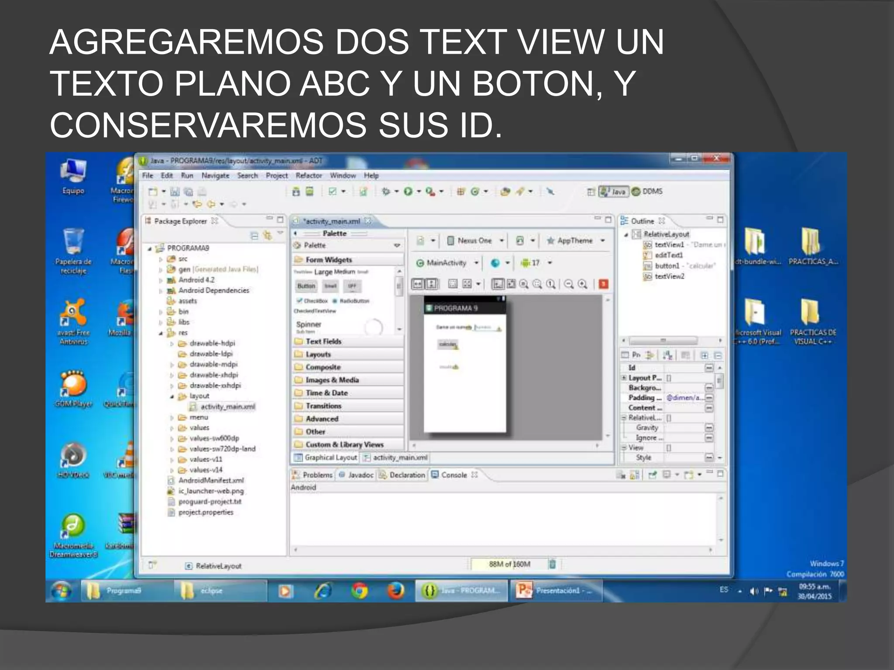Screen dimensions: 894x670
Task: Click the Collapse All minus icon in Properties
Action: click(718, 356)
